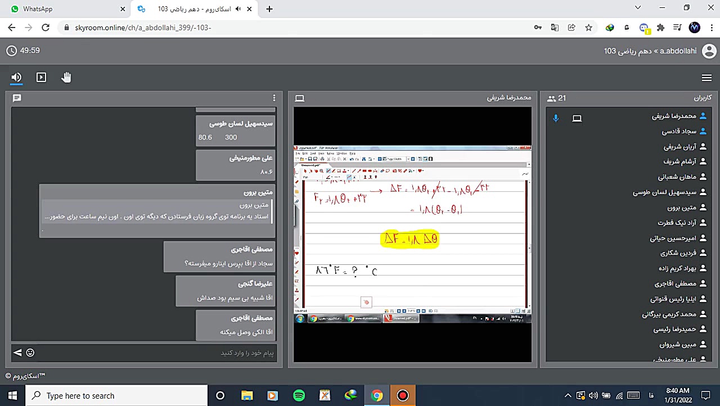Open the emoji picker in chat

[x=30, y=353]
